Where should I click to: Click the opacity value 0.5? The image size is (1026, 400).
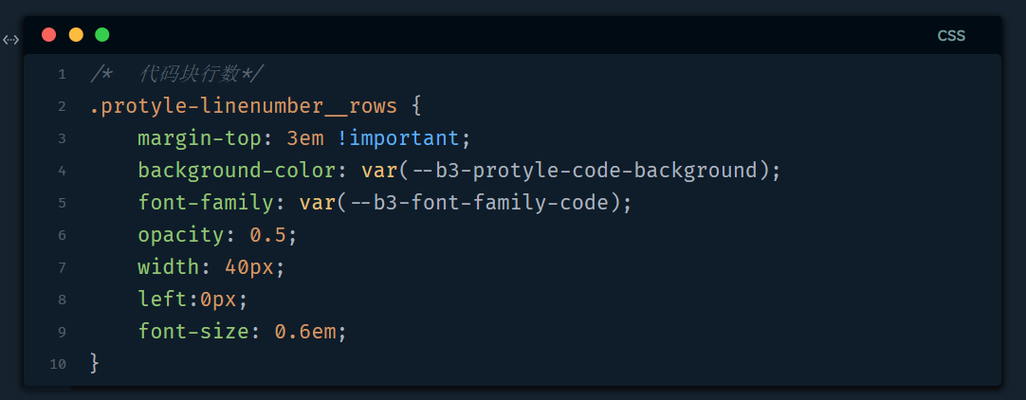click(x=273, y=235)
